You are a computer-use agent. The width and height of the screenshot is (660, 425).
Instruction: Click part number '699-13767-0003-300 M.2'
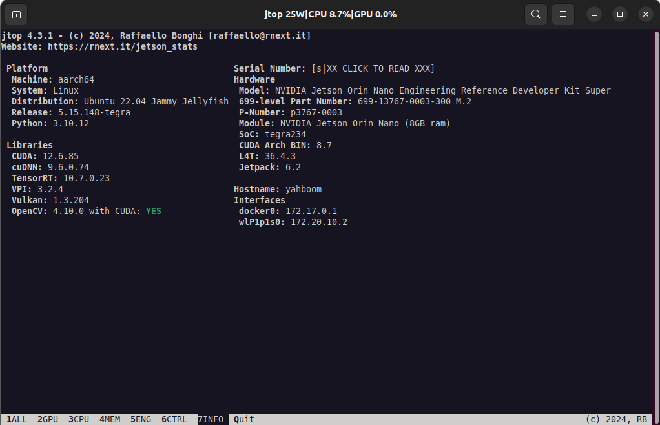[x=415, y=101]
